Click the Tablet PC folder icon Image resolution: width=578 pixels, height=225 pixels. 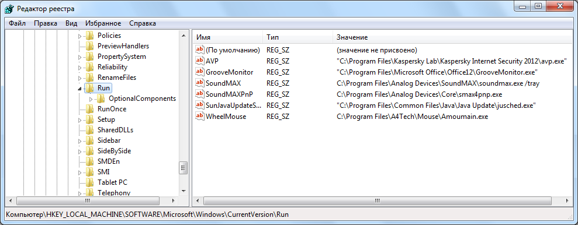tap(89, 182)
